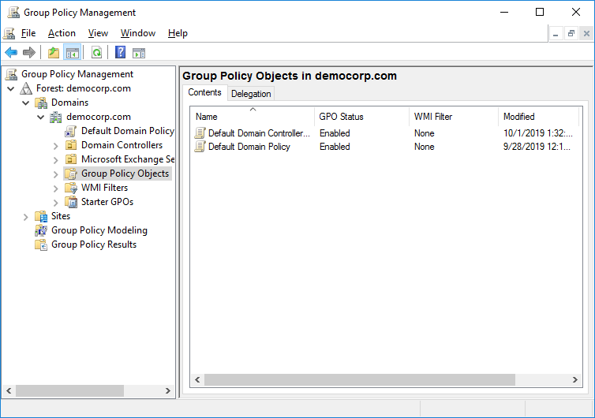Expand the Sites tree node
The height and width of the screenshot is (418, 595).
tap(26, 216)
